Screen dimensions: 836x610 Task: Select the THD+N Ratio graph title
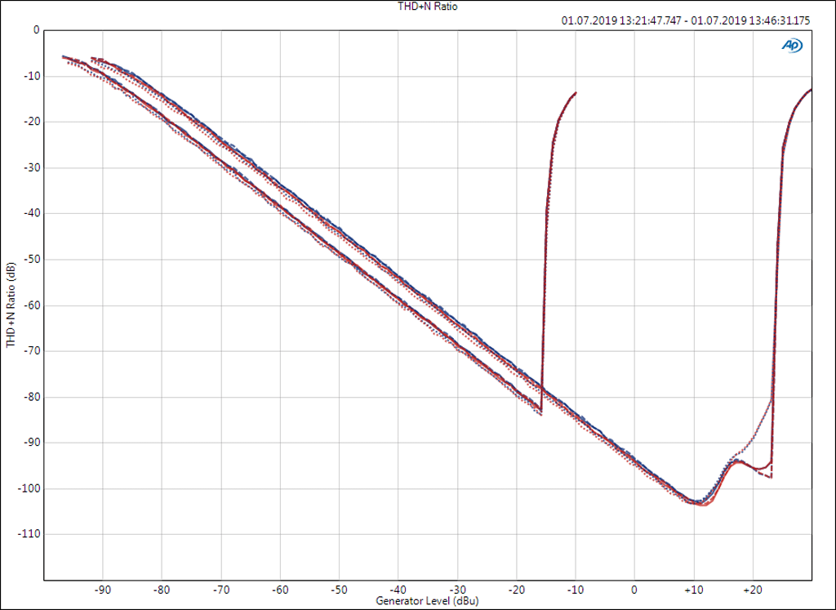(417, 7)
